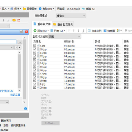132x132 pixels.
Task: Move rule to bottom in left panel
Action: point(8,20)
